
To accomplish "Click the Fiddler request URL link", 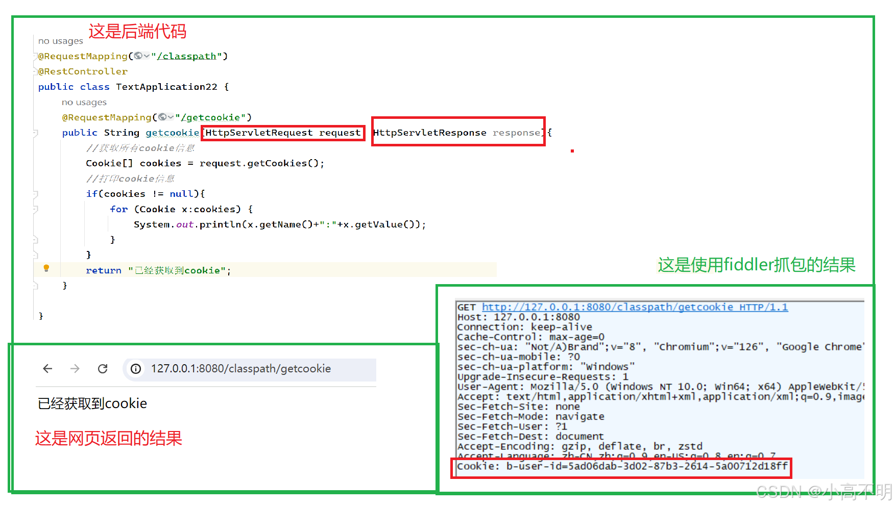I will 635,307.
